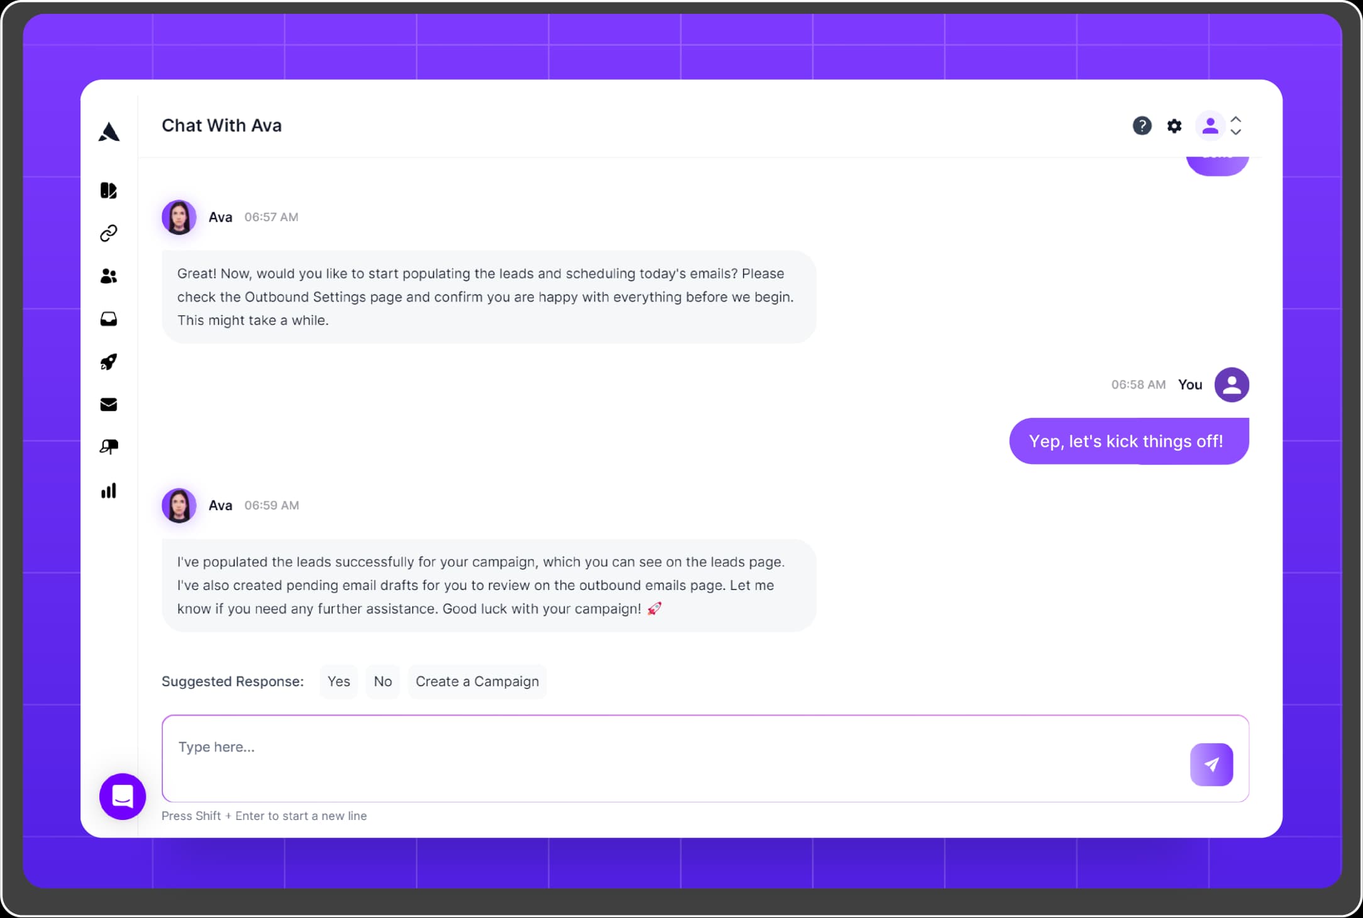Open the mailbox icon in the sidebar
Viewport: 1363px width, 918px height.
coord(109,447)
